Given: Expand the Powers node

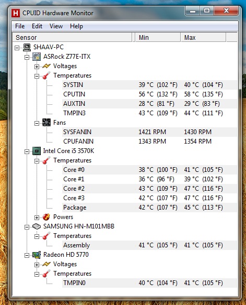Looking at the screenshot, I should [x=37, y=217].
